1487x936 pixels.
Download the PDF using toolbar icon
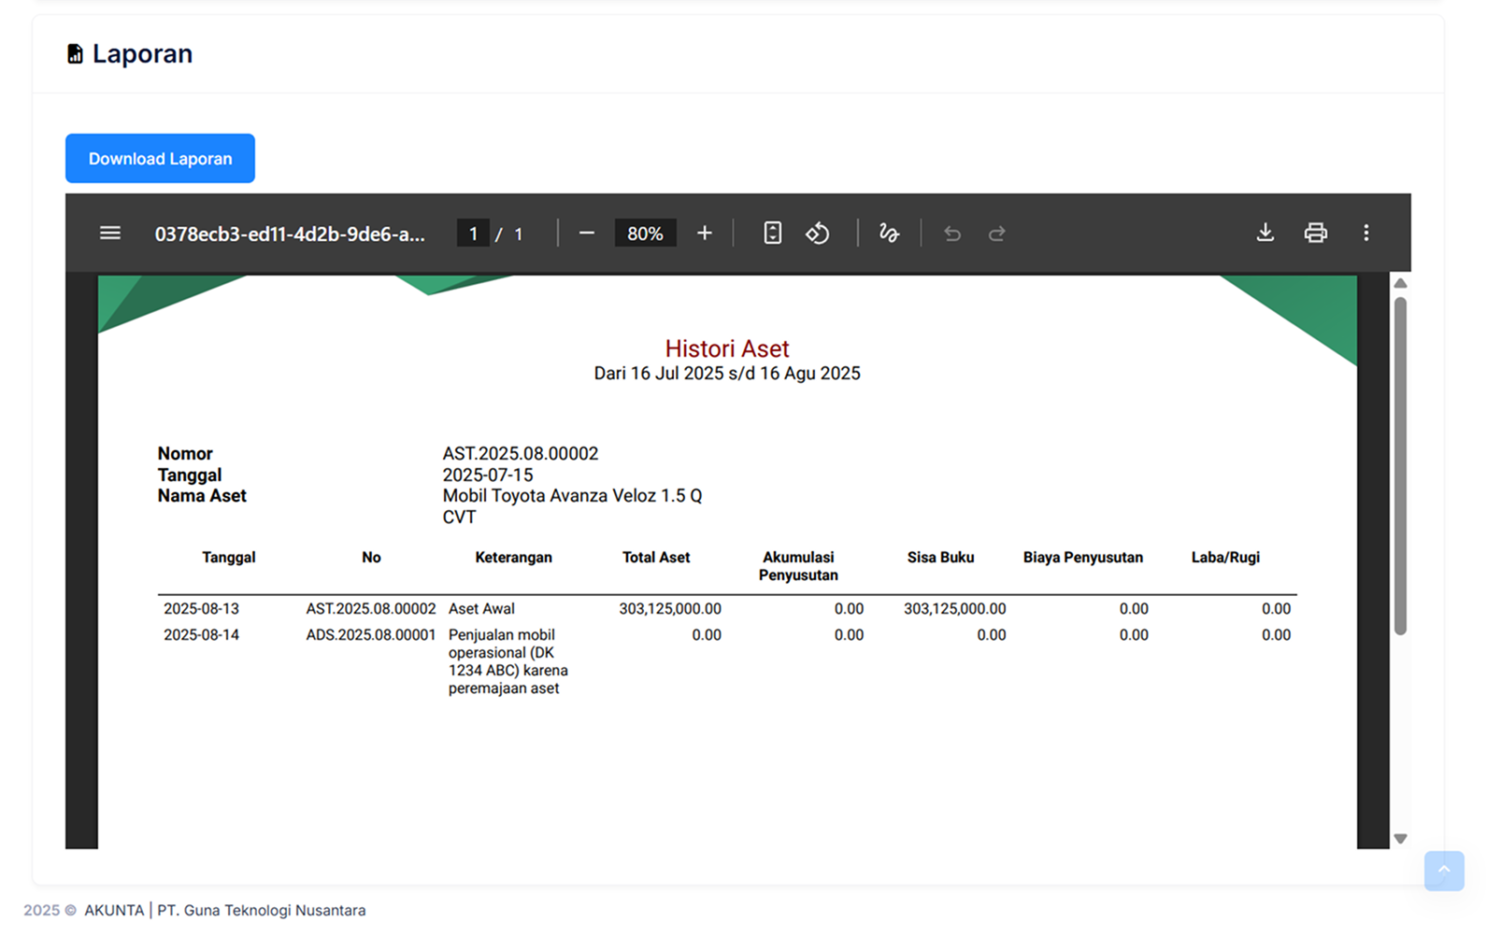coord(1265,234)
